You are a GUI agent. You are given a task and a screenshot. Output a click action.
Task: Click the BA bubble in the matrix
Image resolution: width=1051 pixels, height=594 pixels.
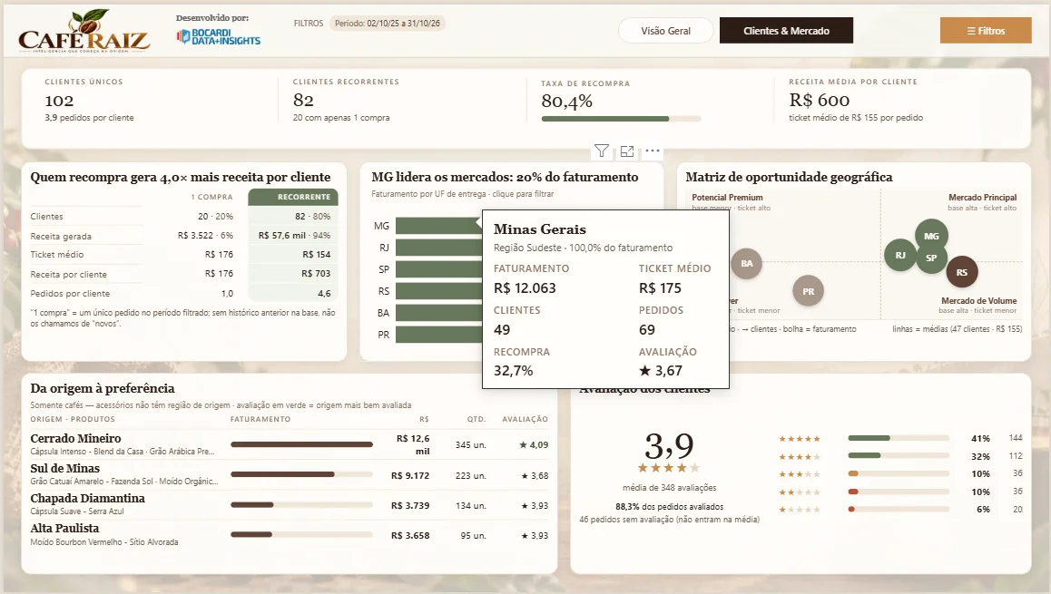point(747,263)
